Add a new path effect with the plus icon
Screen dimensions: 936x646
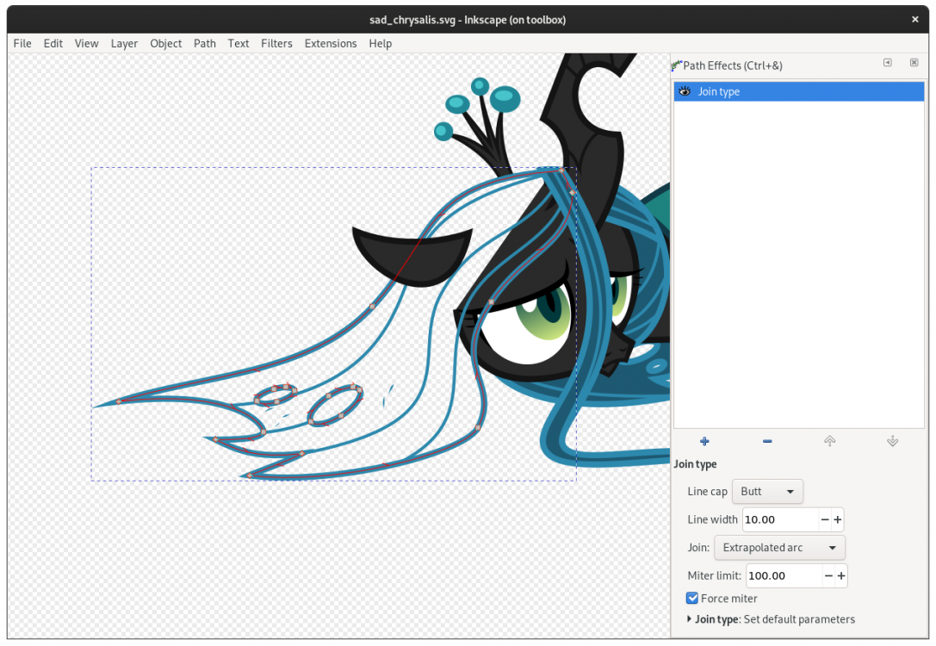(704, 441)
